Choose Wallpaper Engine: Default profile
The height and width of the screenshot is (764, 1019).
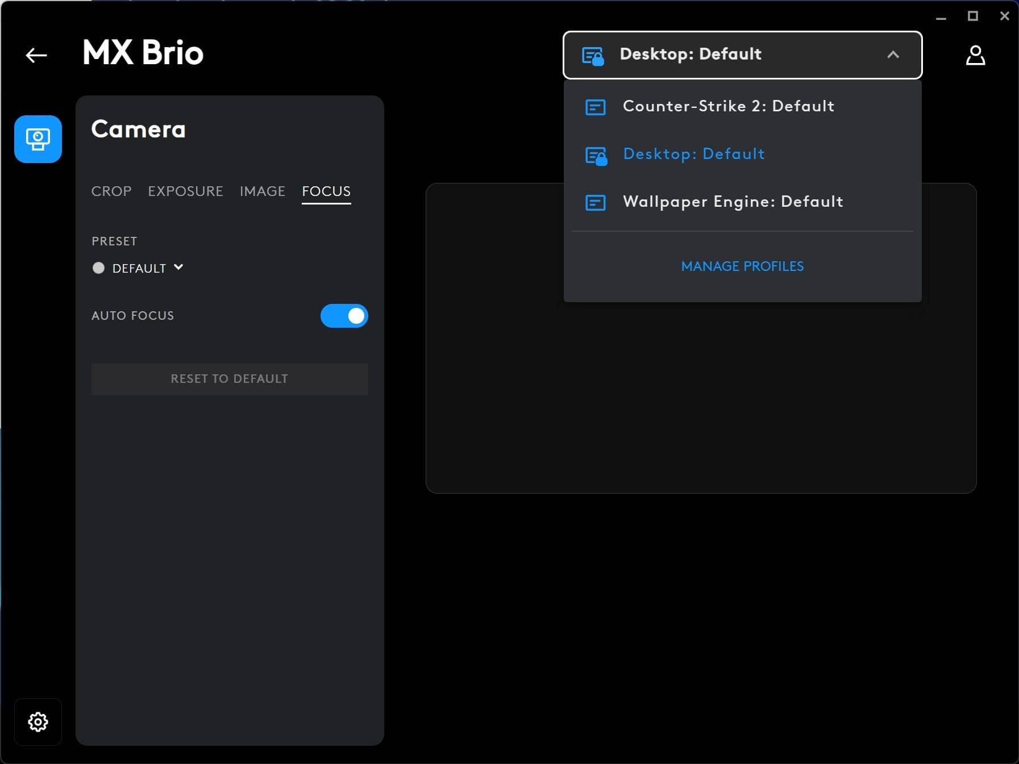742,202
